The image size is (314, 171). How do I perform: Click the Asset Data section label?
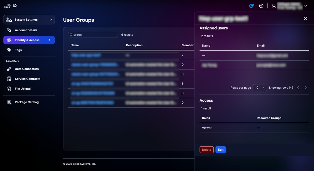click(13, 61)
